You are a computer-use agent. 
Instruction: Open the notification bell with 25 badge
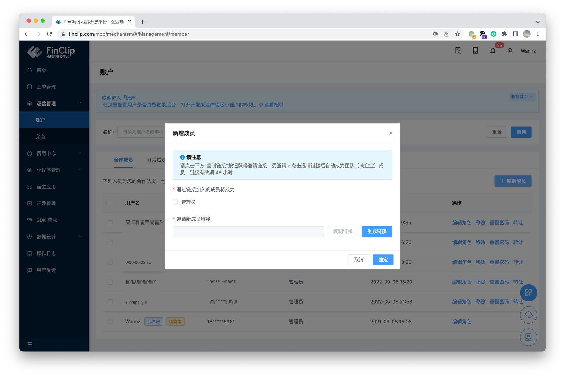click(x=493, y=50)
